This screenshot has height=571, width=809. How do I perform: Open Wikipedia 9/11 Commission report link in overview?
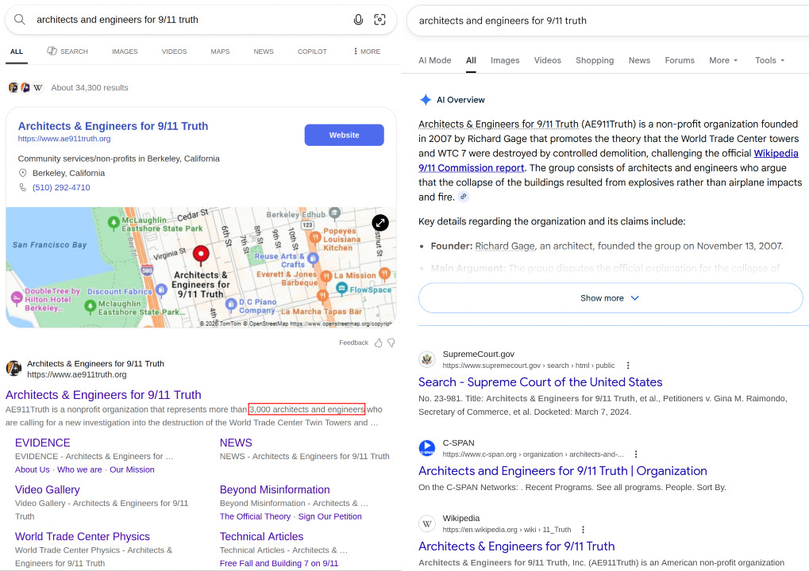click(608, 161)
